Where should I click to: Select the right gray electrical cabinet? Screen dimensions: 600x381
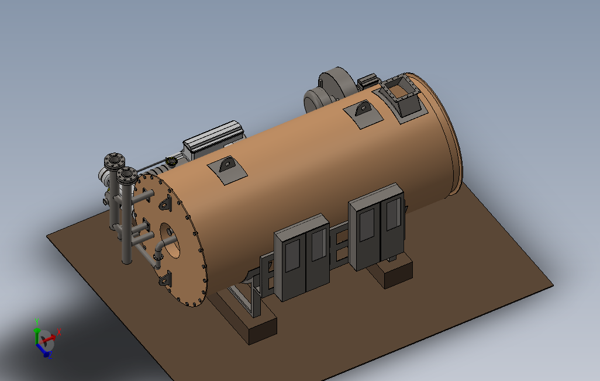[377, 227]
